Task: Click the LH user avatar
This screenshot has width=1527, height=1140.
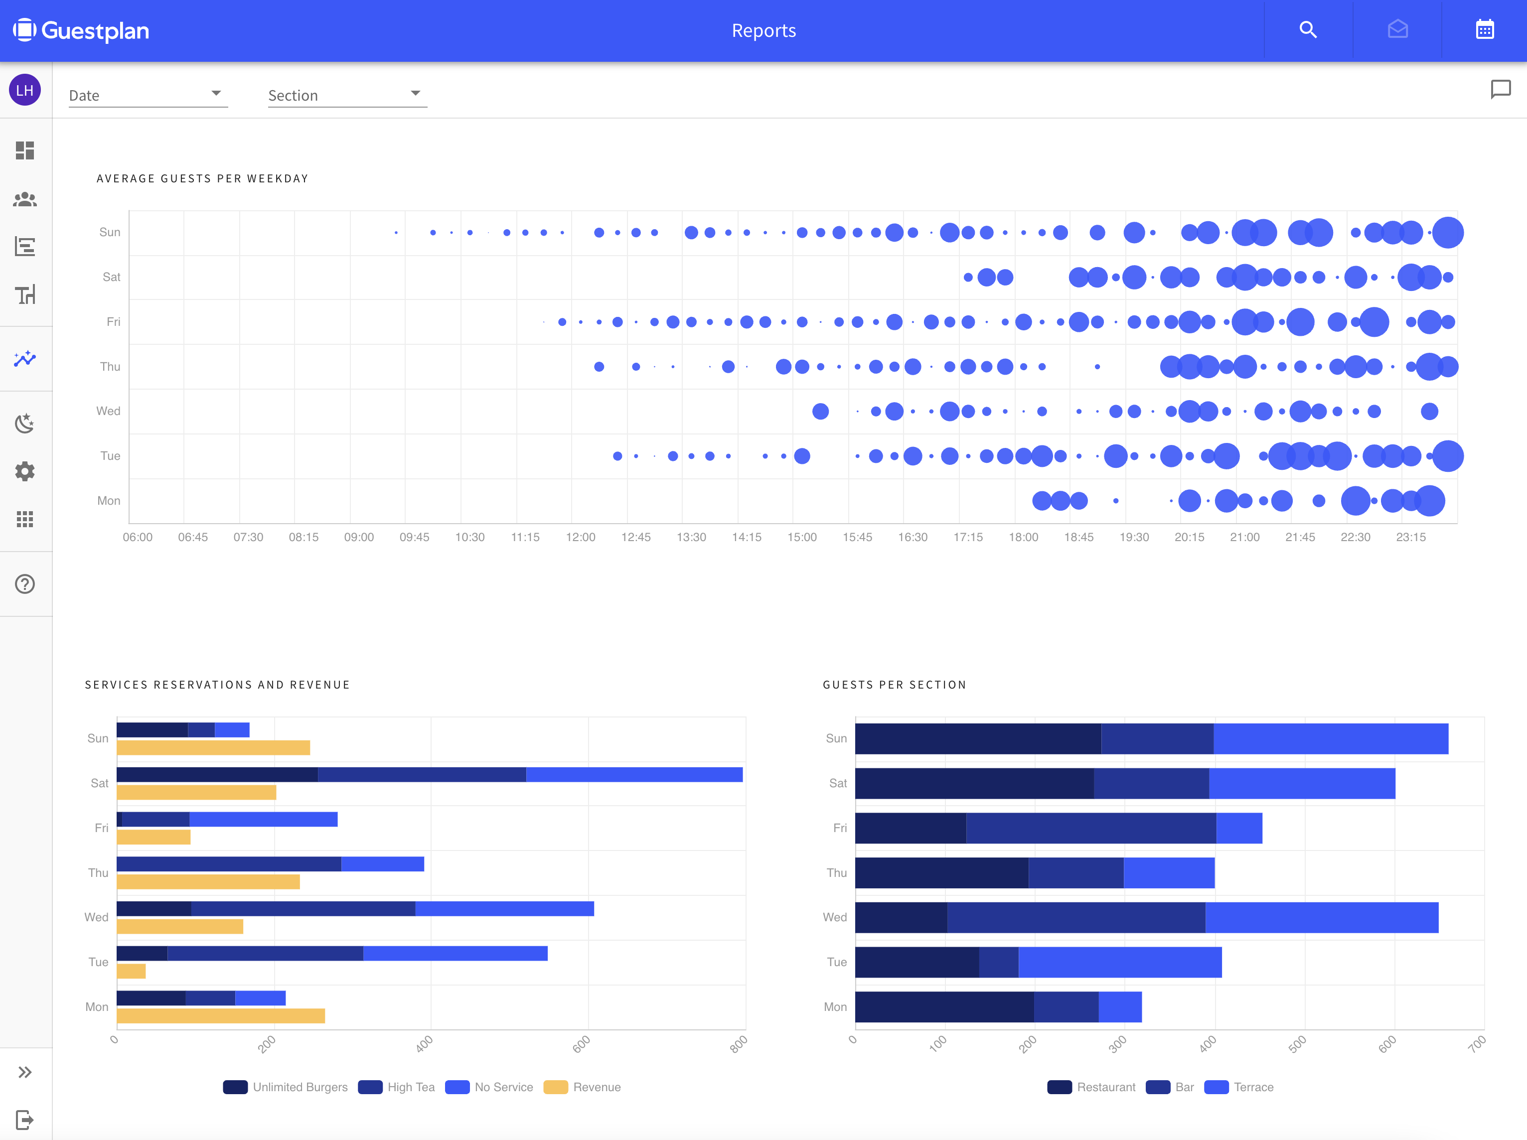Action: pyautogui.click(x=25, y=90)
